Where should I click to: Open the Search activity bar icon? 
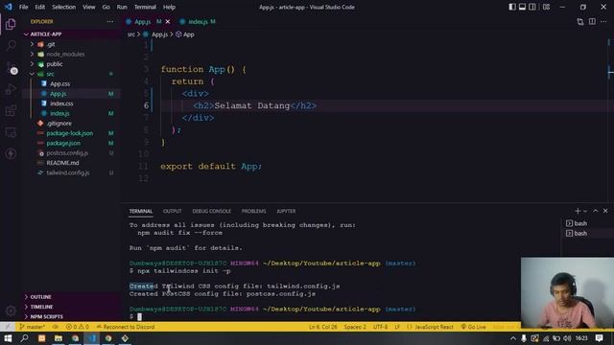[x=11, y=45]
